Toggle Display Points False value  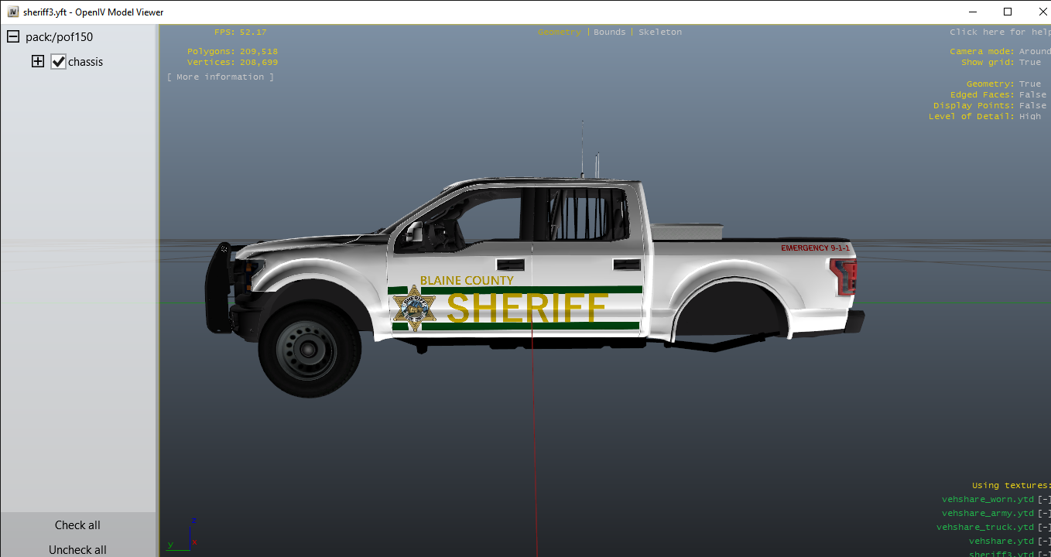pyautogui.click(x=1032, y=106)
